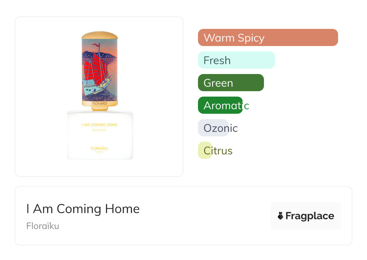Click the I AM COMING HOME bottle label
This screenshot has width=367, height=260.
point(99,125)
